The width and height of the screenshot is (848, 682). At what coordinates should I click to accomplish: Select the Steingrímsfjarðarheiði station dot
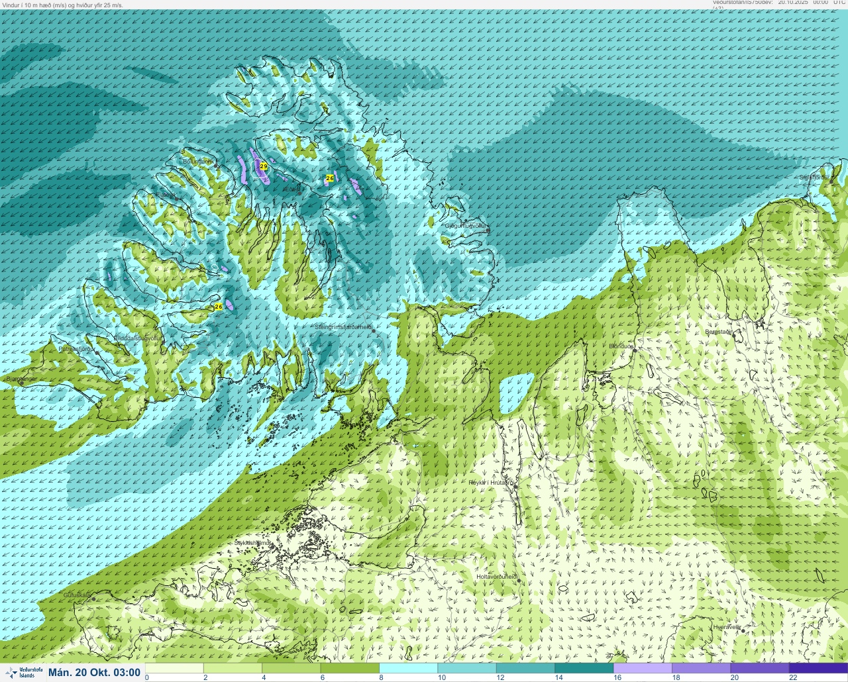click(x=373, y=330)
